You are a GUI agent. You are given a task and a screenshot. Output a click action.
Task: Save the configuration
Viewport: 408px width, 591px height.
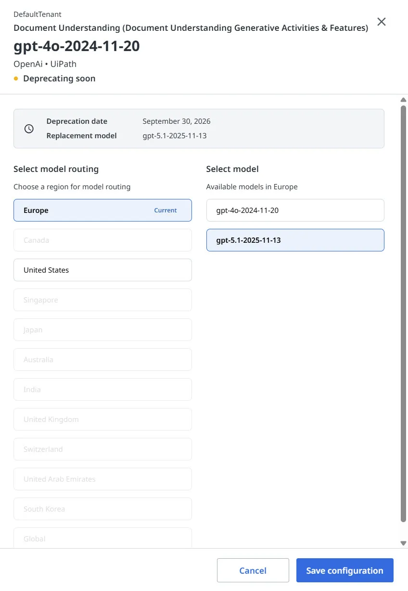(x=345, y=570)
